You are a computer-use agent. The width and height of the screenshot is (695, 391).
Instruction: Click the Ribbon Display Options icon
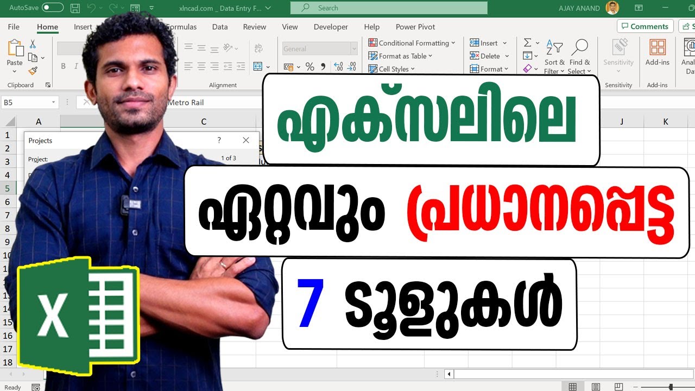click(637, 8)
